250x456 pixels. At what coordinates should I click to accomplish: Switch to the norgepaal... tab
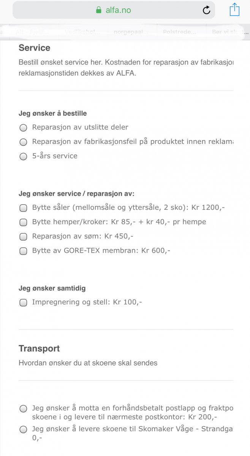tap(131, 32)
